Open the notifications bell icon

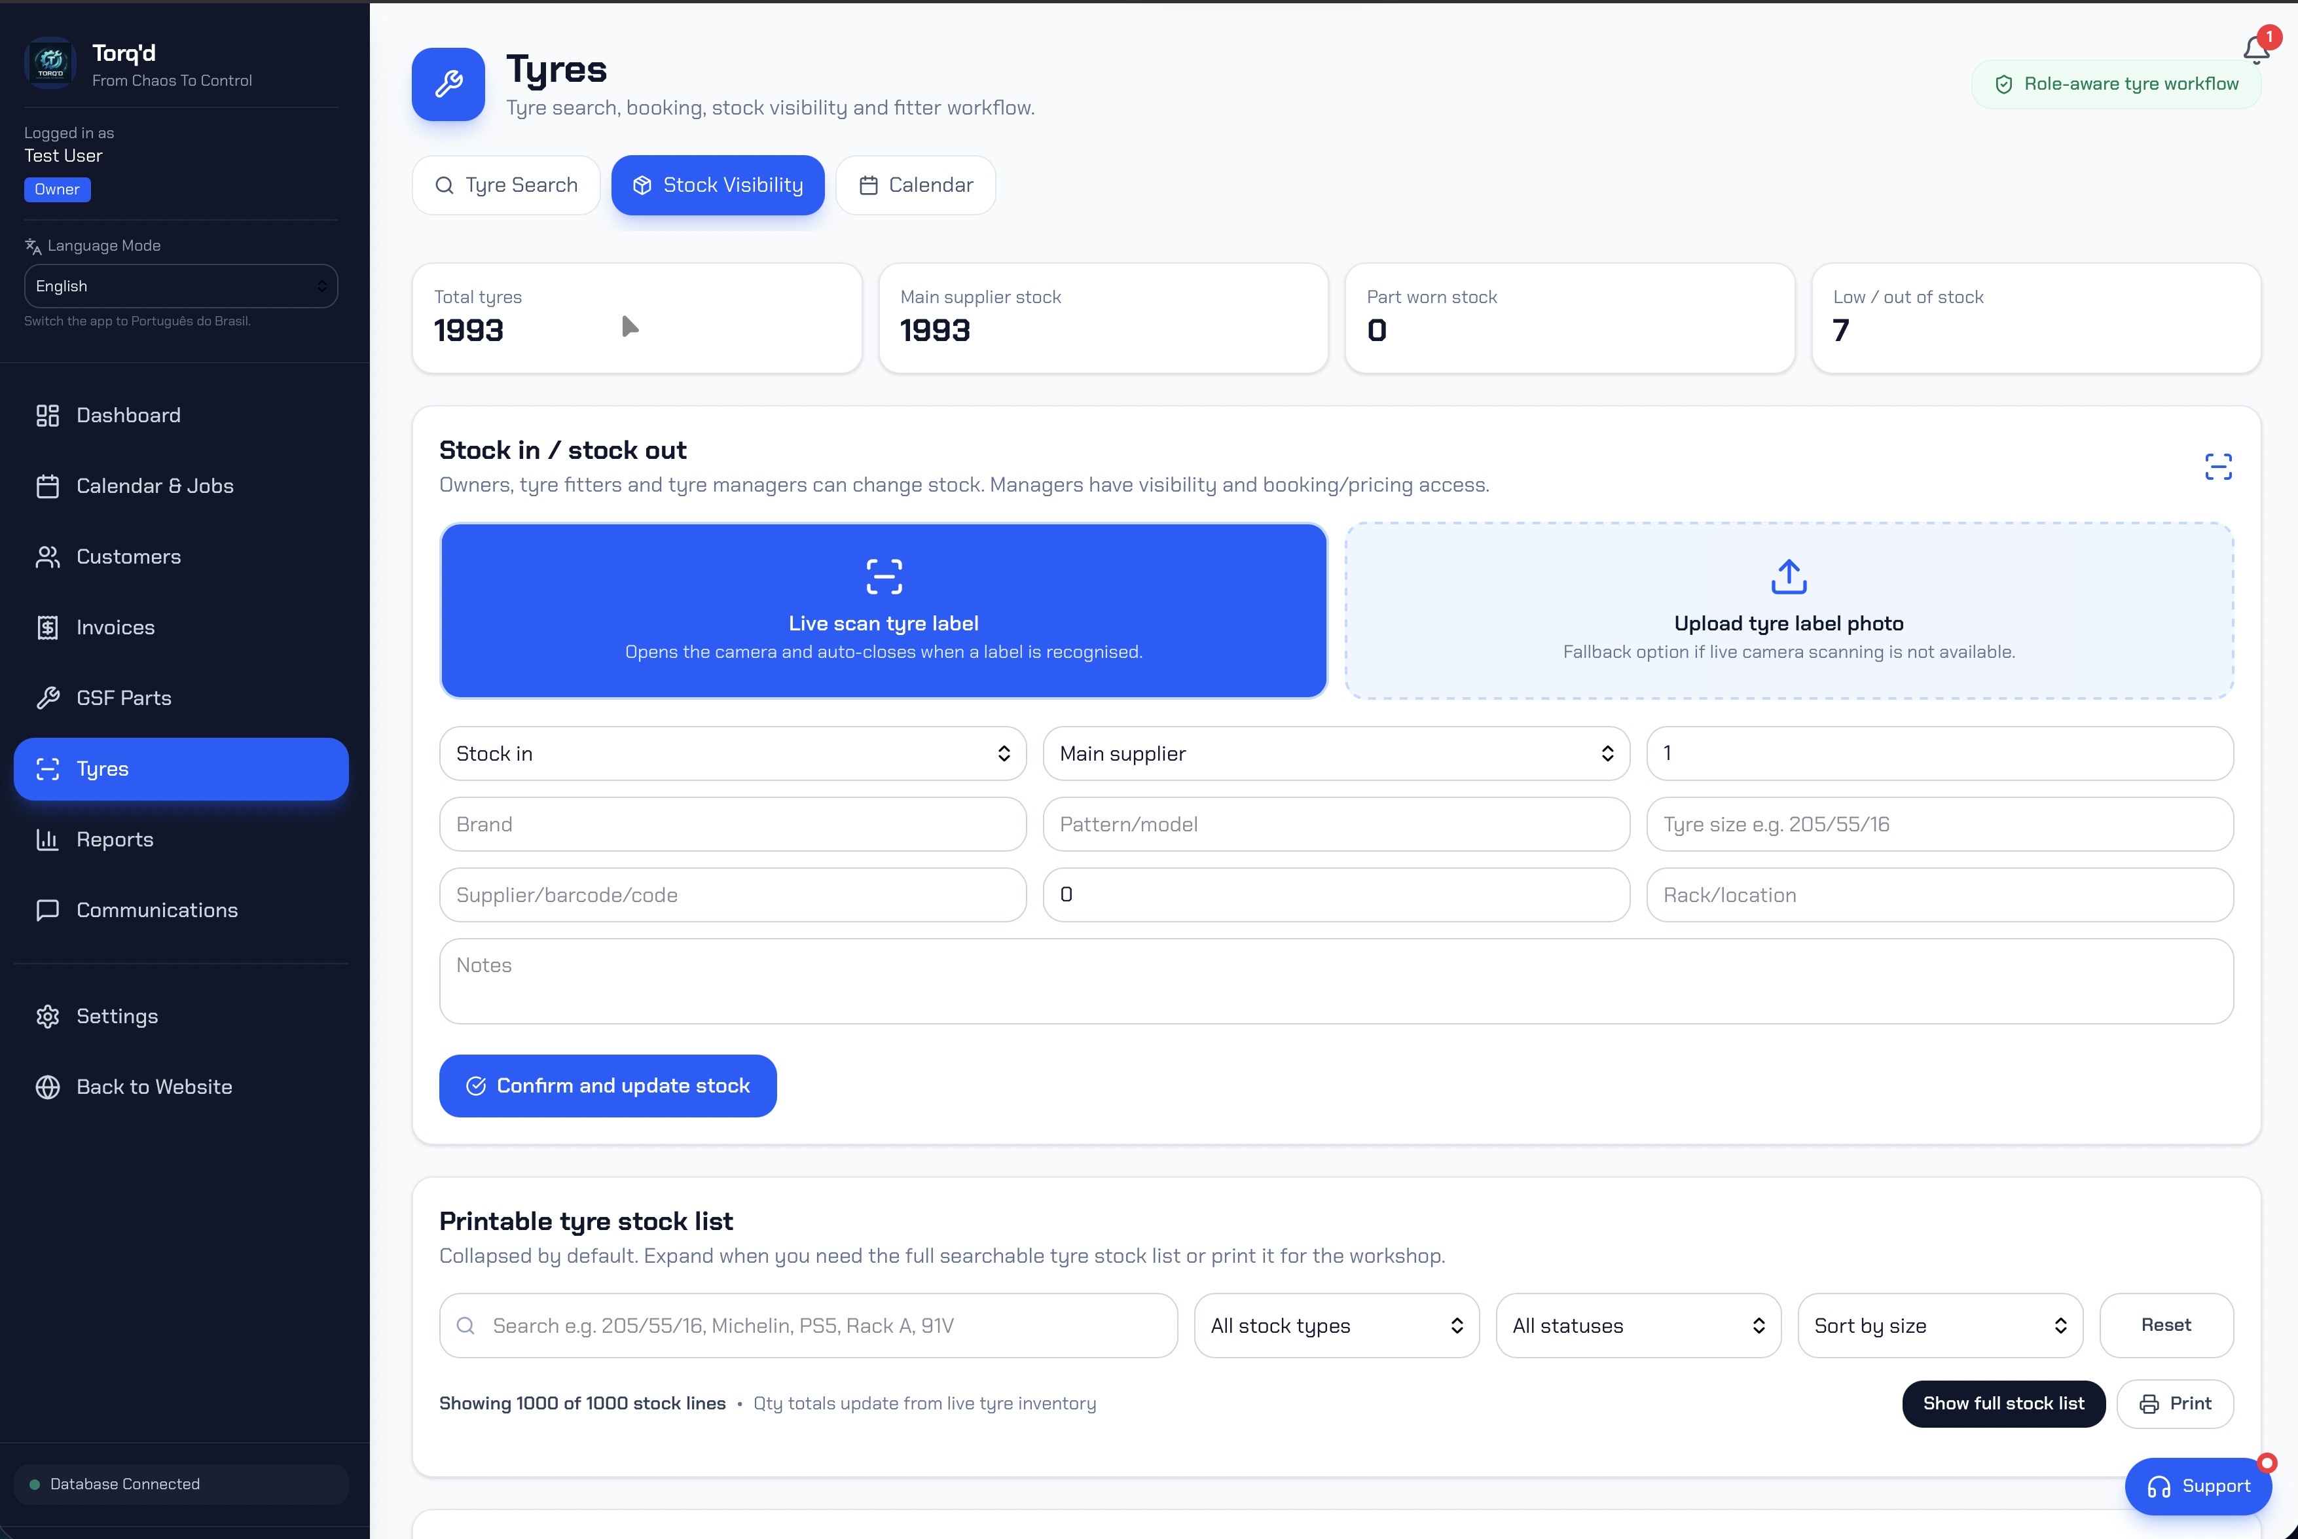(x=2256, y=49)
